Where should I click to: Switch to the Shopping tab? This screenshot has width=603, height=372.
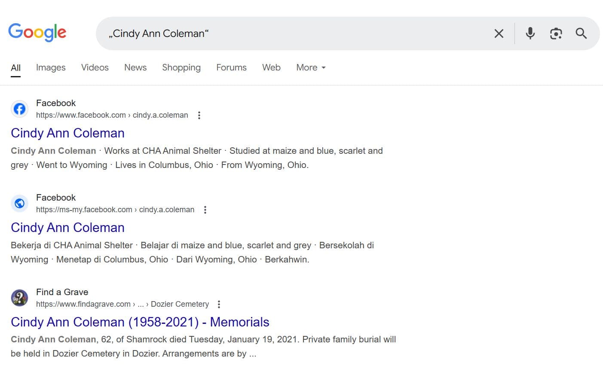tap(181, 67)
